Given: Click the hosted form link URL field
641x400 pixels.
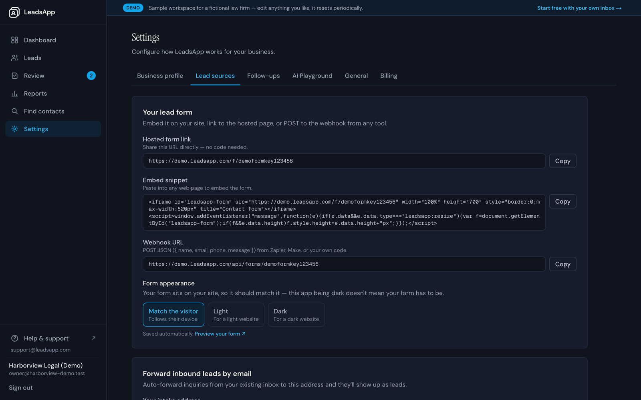Looking at the screenshot, I should [x=344, y=161].
